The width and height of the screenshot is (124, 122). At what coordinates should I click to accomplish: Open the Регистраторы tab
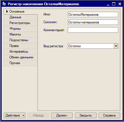click(x=20, y=23)
